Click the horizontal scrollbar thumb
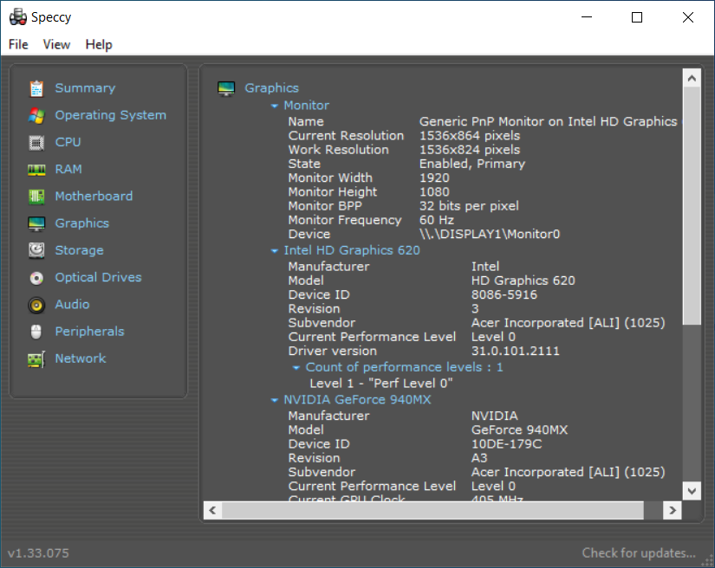Viewport: 715px width, 568px height. (432, 510)
